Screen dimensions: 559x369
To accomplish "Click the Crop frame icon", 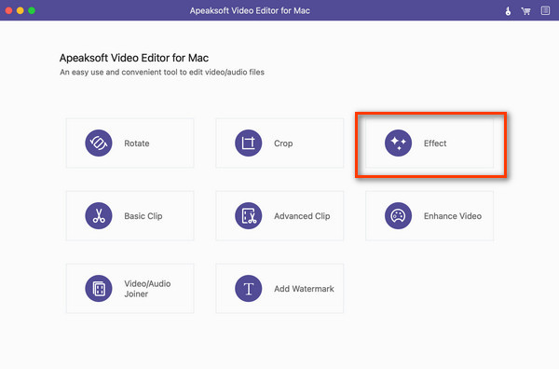I will point(249,143).
